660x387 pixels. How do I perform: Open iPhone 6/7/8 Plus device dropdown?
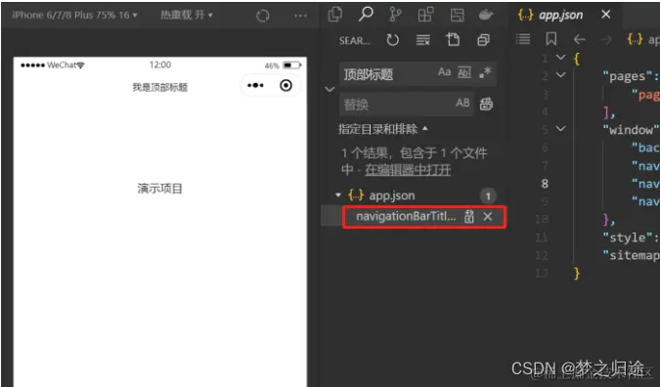[74, 15]
